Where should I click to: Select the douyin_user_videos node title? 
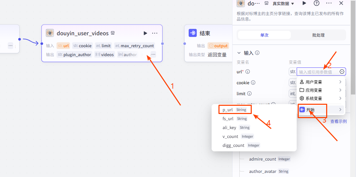(x=83, y=33)
